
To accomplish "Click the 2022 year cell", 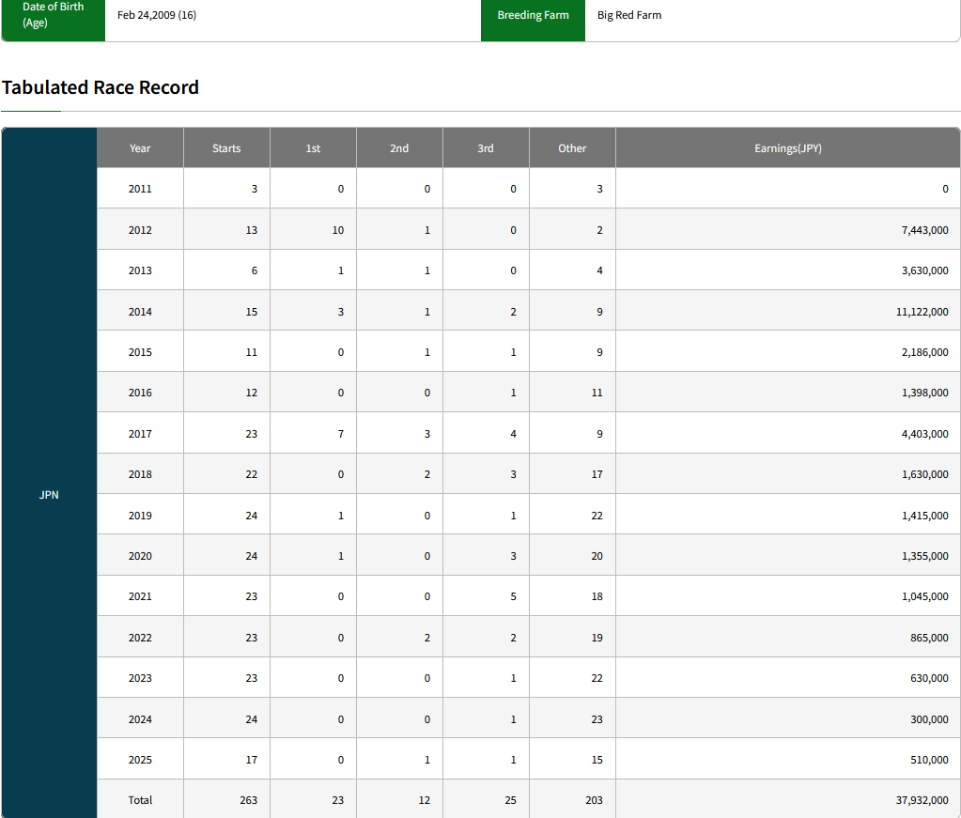I will click(x=140, y=638).
